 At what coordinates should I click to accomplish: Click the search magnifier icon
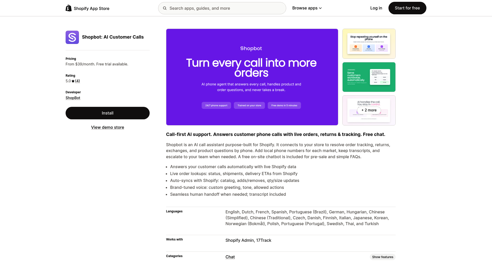tap(165, 8)
